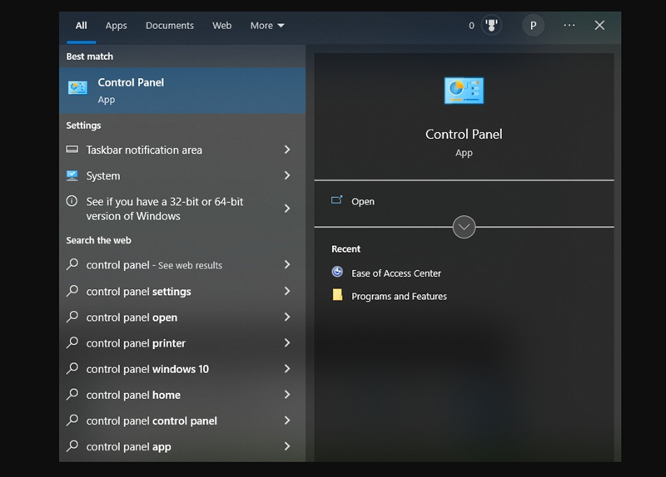Screen dimensions: 666x477
Task: Select control panel windows 10 web suggestion
Action: pyautogui.click(x=147, y=369)
